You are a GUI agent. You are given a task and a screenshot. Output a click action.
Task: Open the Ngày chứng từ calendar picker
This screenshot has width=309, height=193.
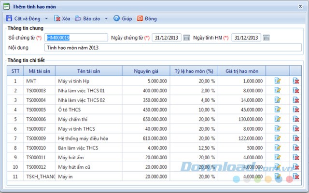(x=186, y=38)
